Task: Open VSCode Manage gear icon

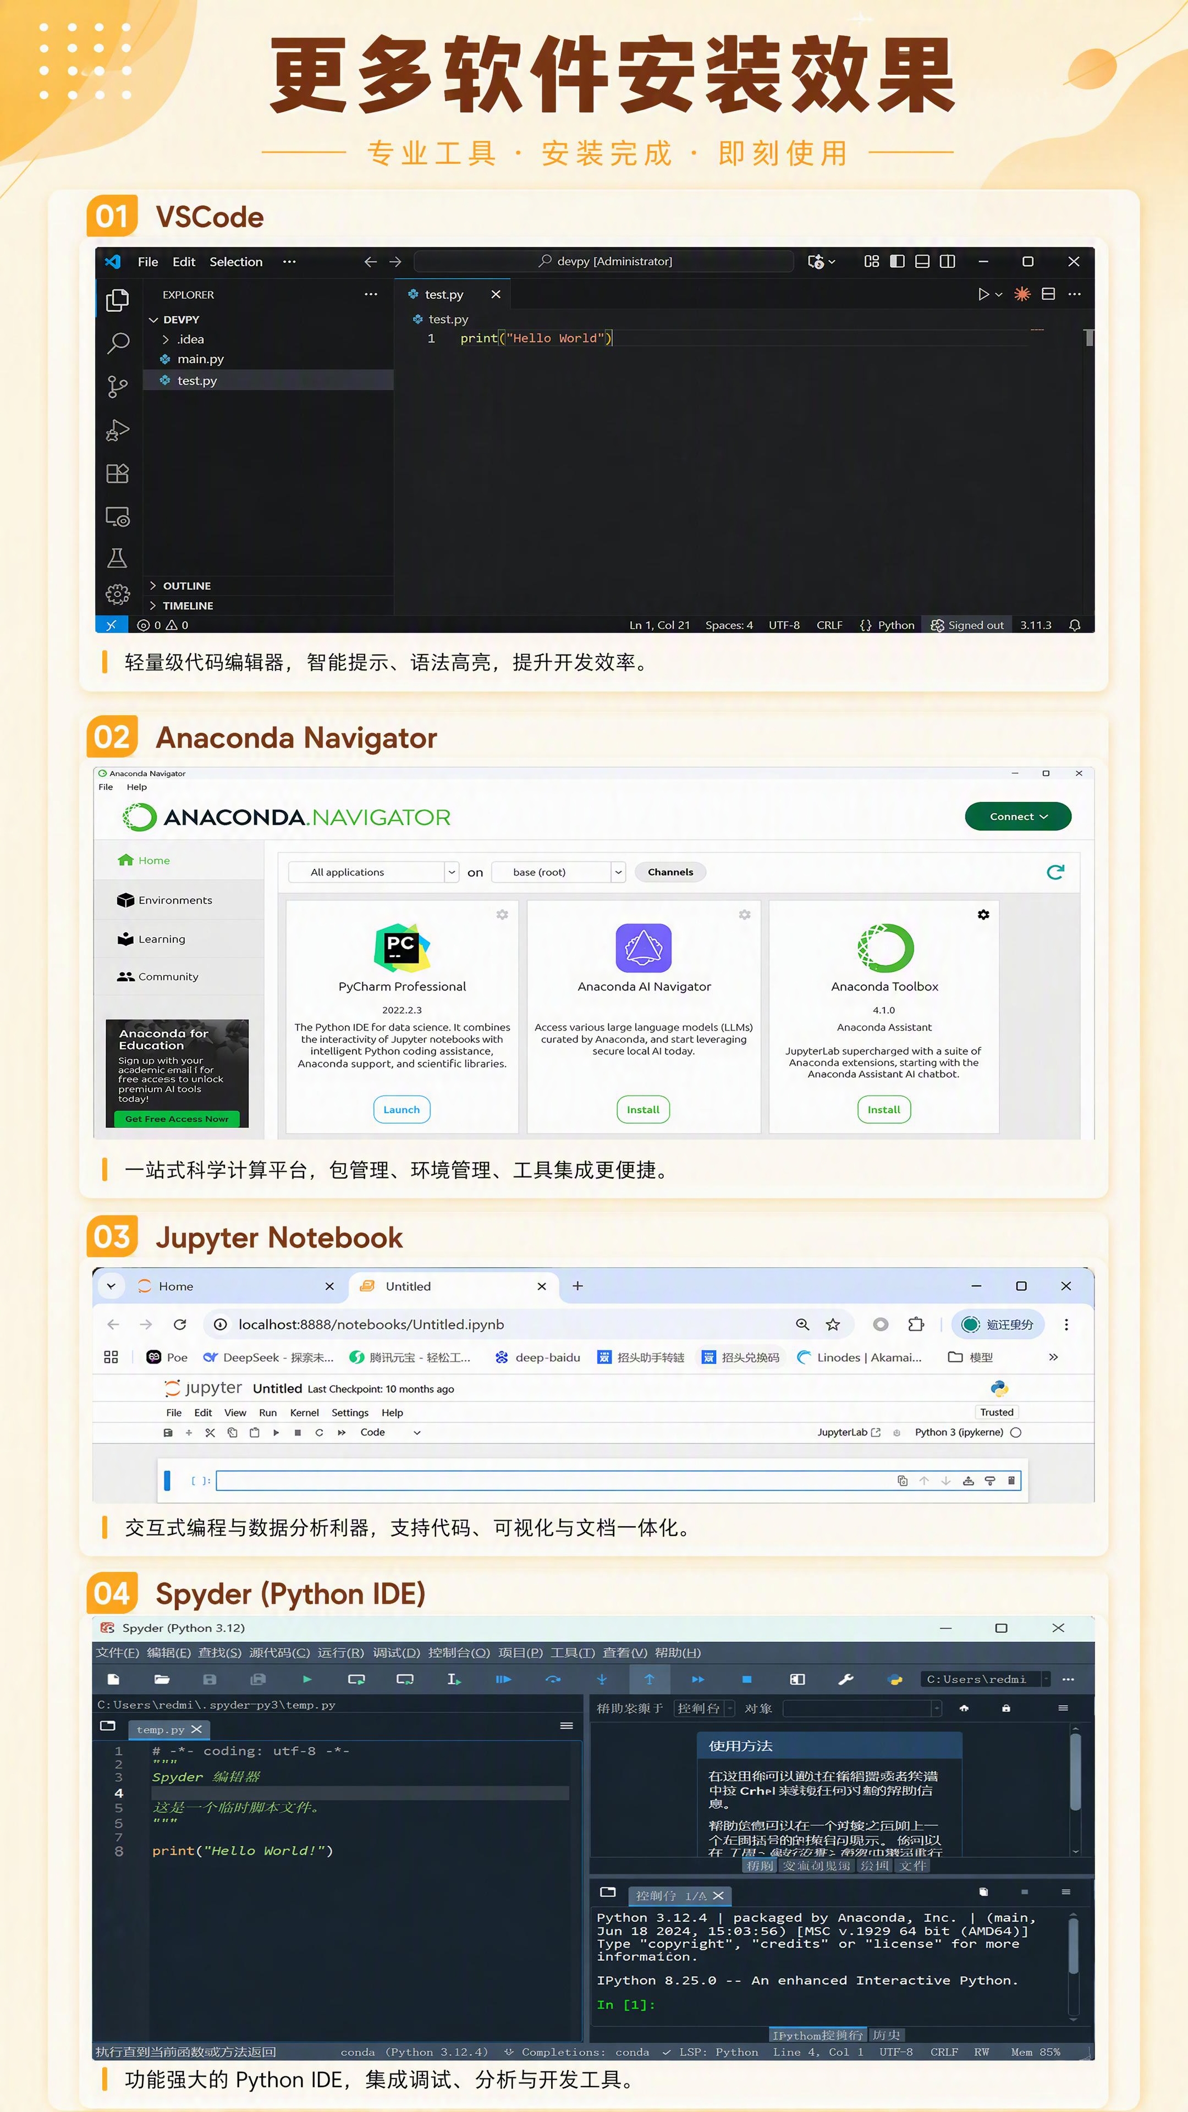Action: pos(117,593)
